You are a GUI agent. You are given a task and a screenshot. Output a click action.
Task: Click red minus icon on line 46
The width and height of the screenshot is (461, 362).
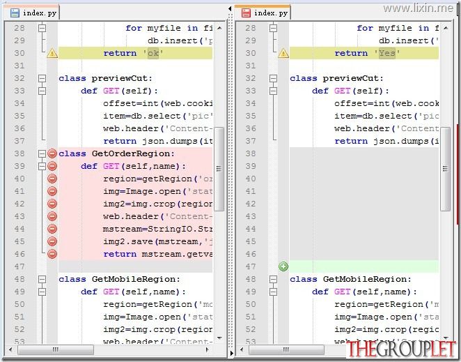(x=52, y=254)
